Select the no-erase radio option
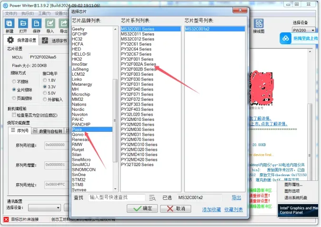321x227 pixels. [14, 81]
